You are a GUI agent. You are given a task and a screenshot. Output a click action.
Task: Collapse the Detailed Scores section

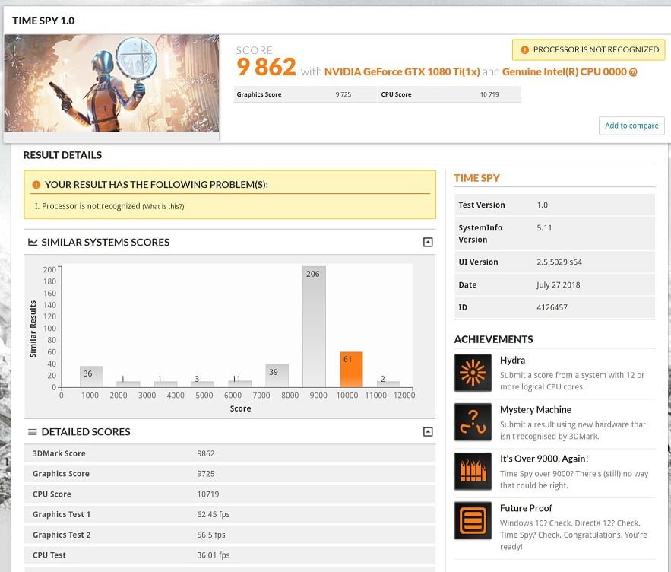click(428, 432)
